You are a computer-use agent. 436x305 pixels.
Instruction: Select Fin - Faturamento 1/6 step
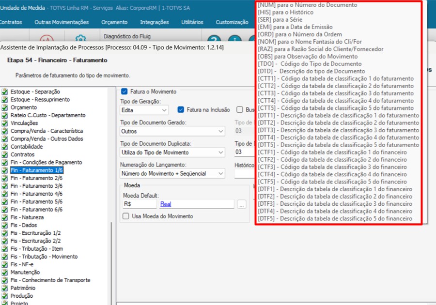click(x=36, y=170)
